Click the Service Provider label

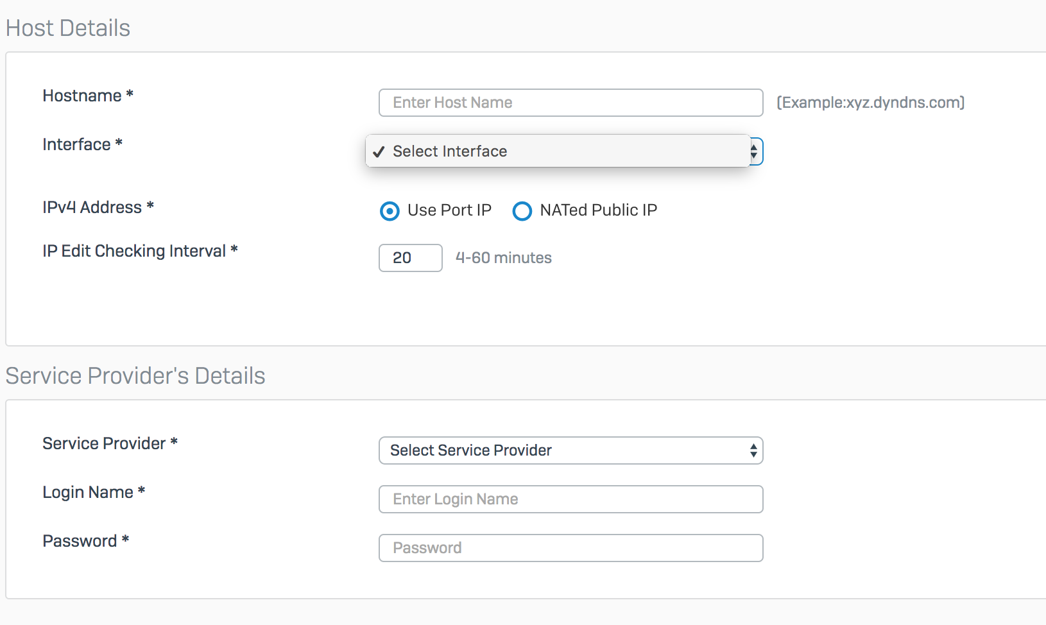110,443
